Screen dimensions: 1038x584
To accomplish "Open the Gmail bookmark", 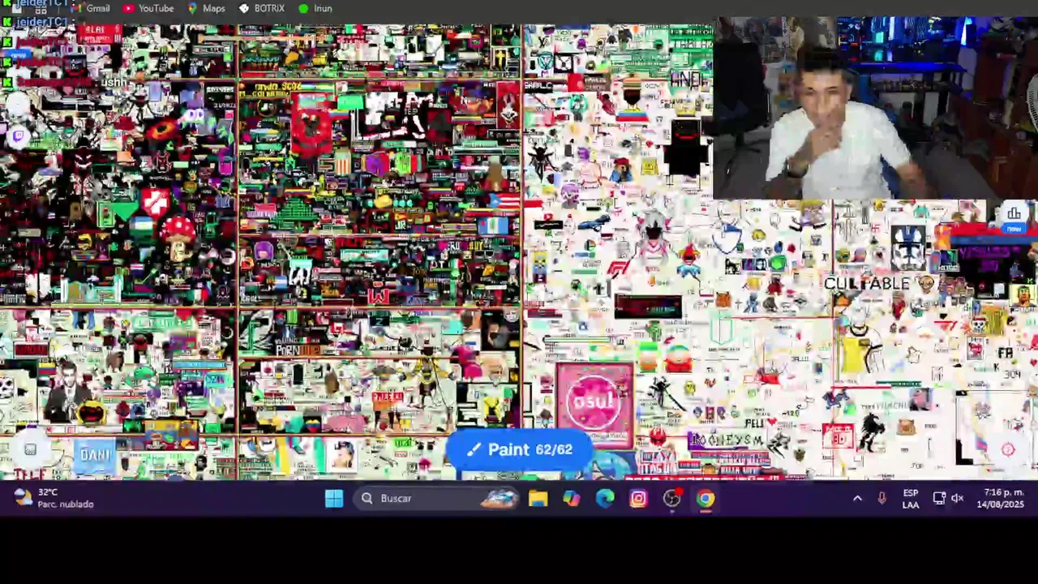I will (89, 8).
